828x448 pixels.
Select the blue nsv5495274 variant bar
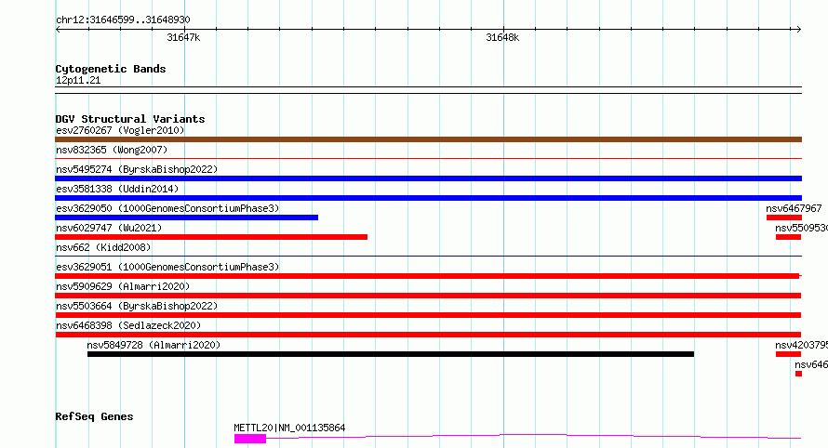tap(428, 178)
